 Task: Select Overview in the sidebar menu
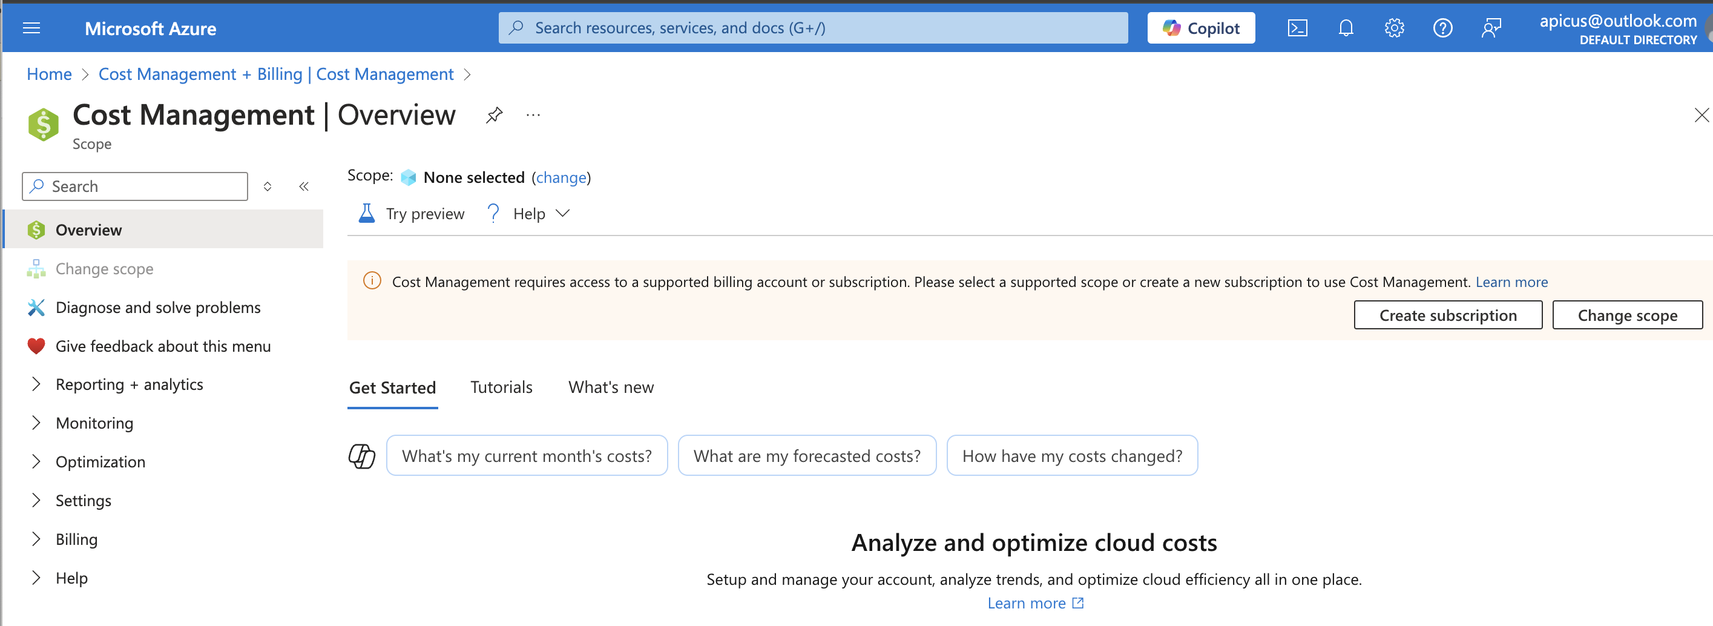click(x=163, y=230)
